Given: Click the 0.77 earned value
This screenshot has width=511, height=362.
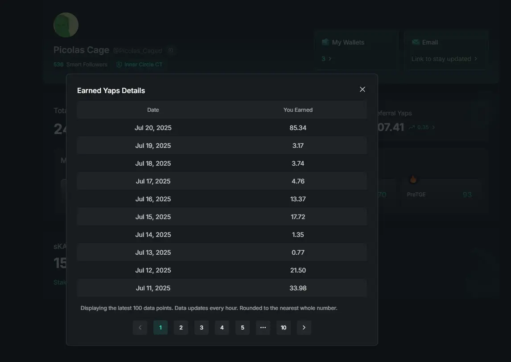Looking at the screenshot, I should [298, 252].
